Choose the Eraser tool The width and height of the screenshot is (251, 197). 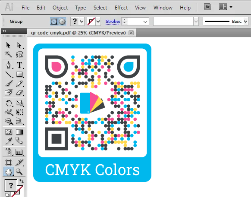(x=19, y=93)
